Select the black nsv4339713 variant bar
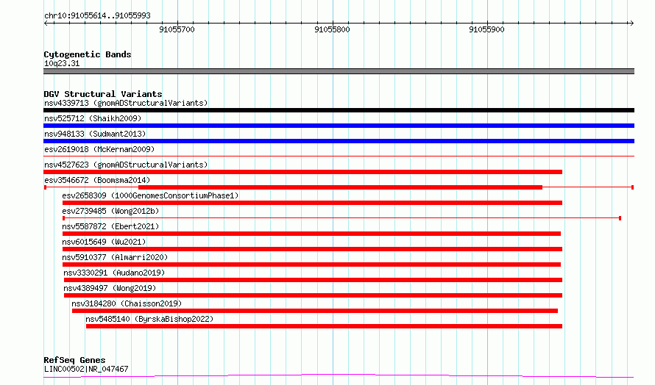 [x=339, y=110]
